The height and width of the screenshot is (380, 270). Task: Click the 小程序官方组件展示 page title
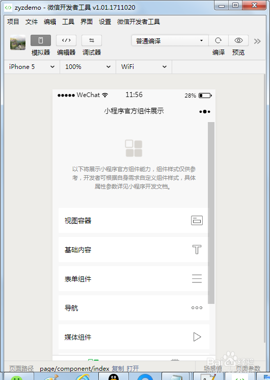point(134,111)
